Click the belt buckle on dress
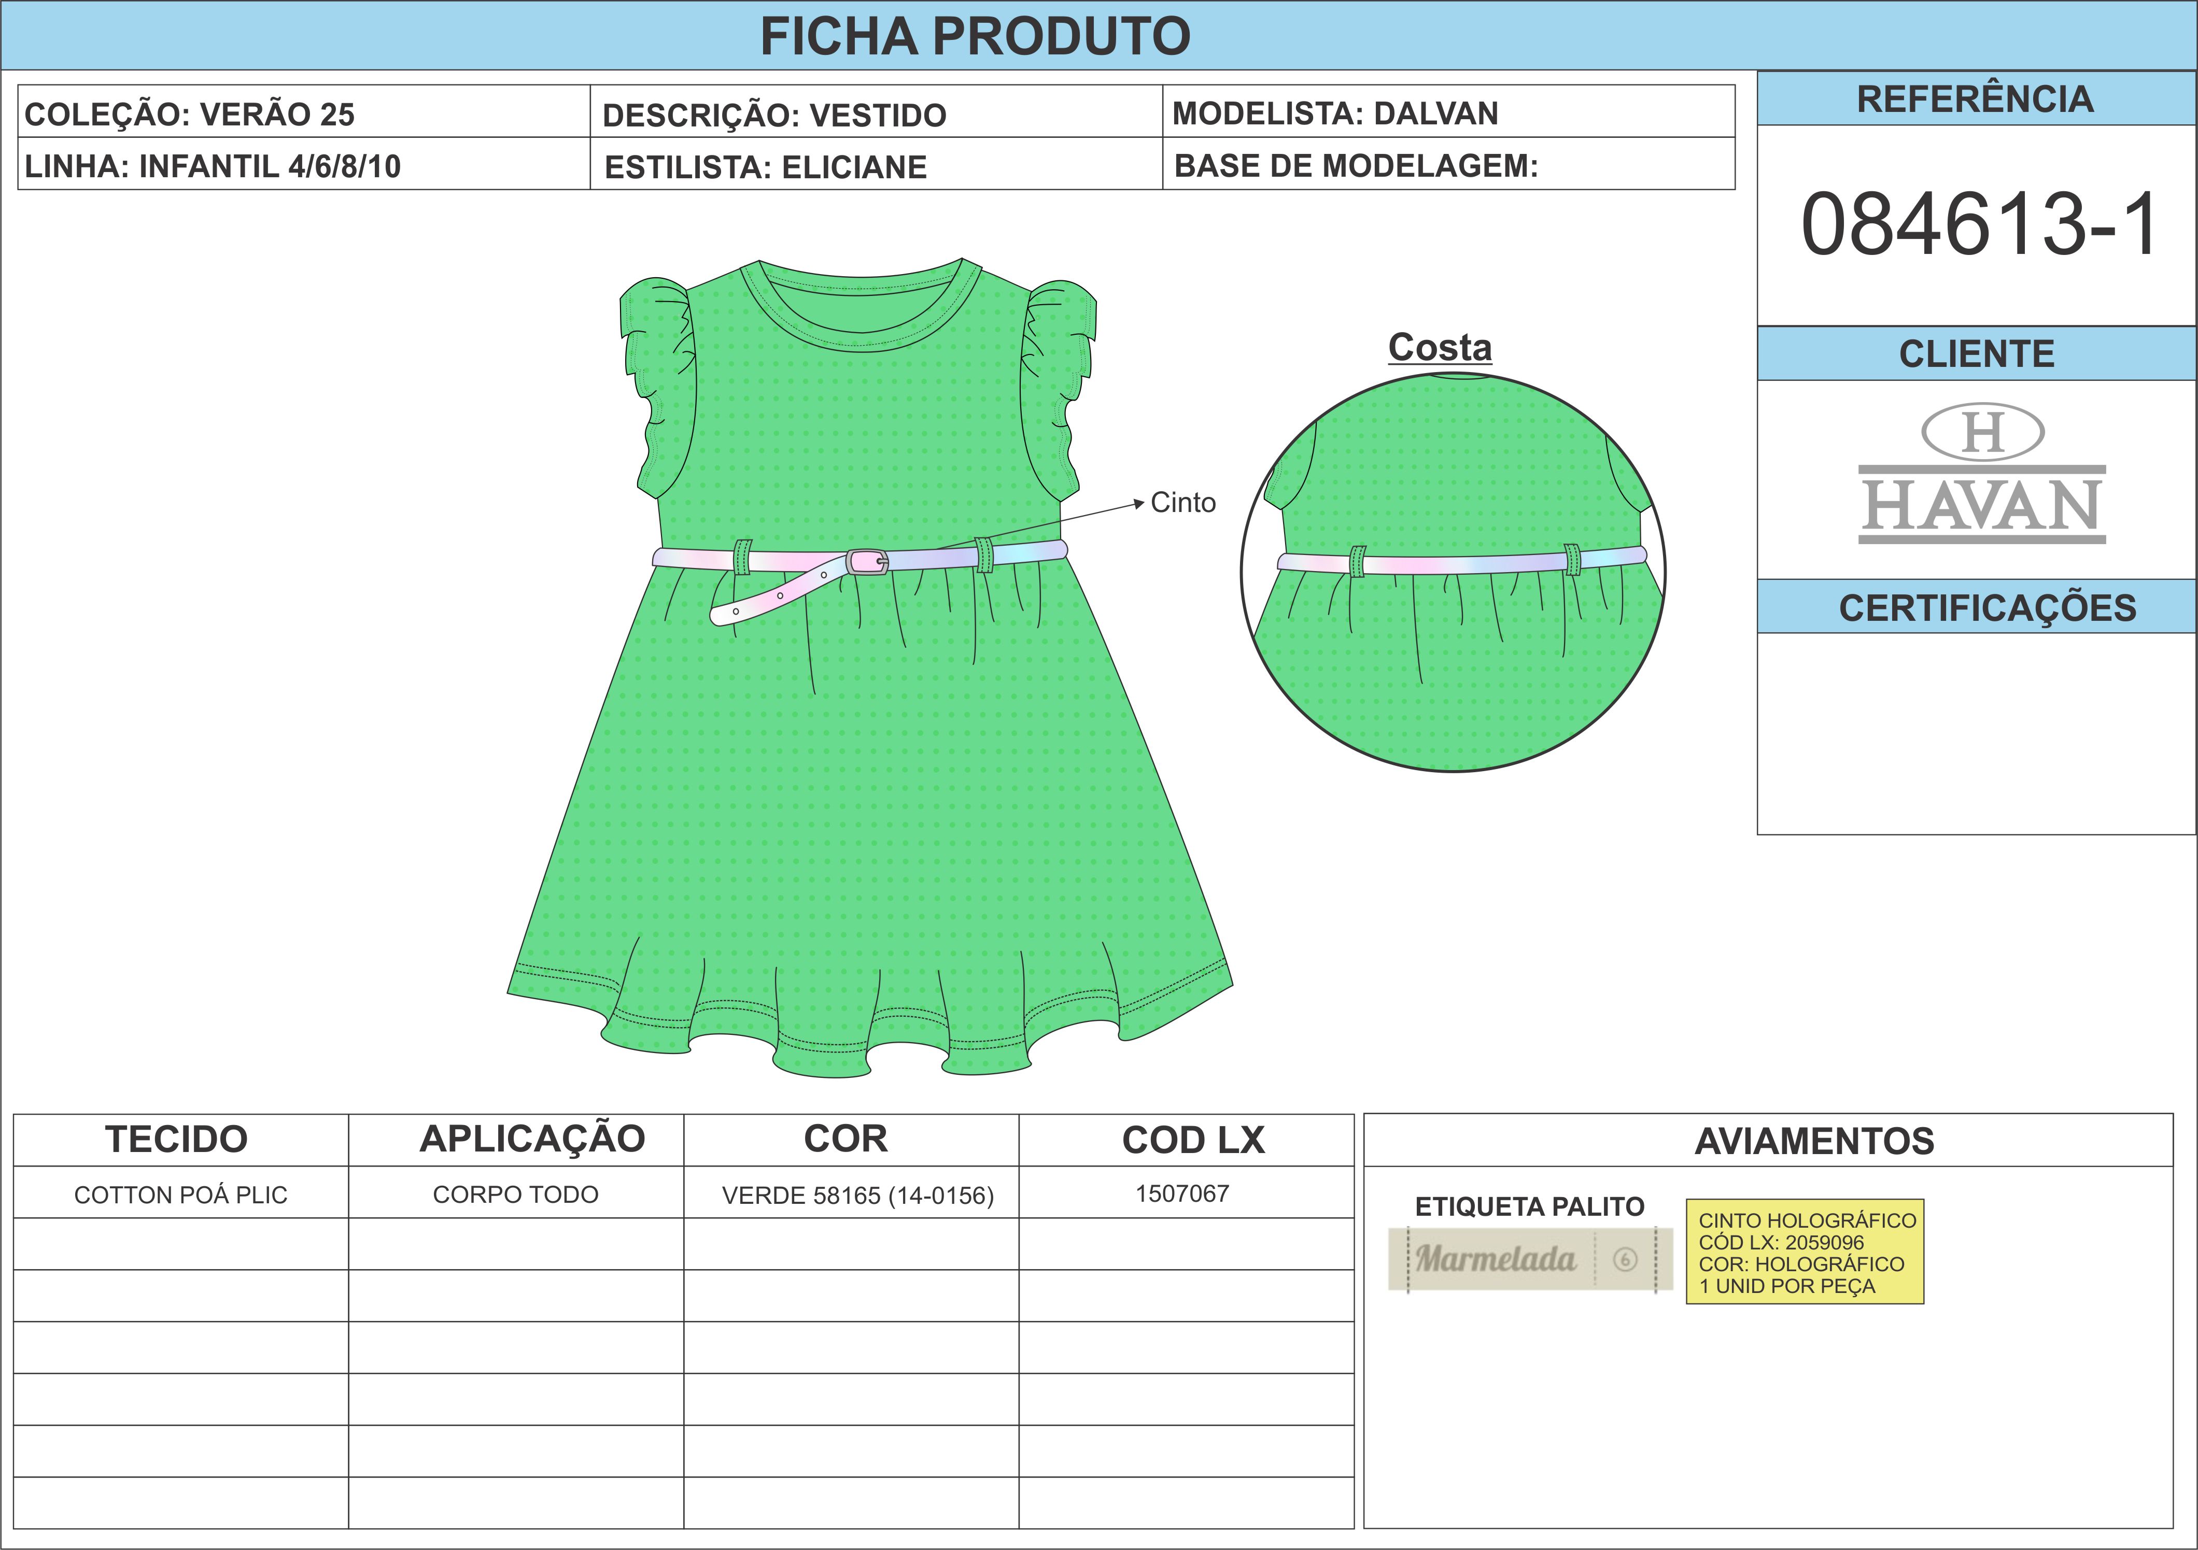Viewport: 2198px width, 1550px height. pyautogui.click(x=867, y=562)
